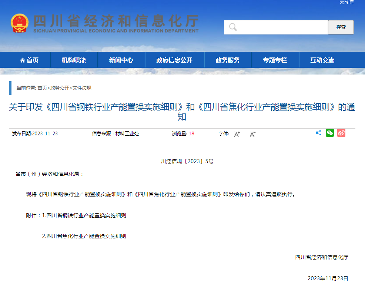This screenshot has width=365, height=284.
Task: Open the 政务服务 menu
Action: pyautogui.click(x=228, y=60)
